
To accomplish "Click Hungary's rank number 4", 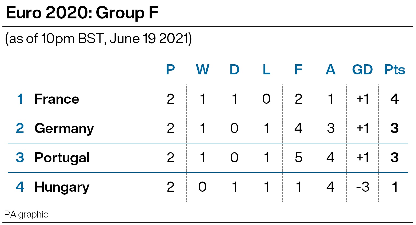I will pyautogui.click(x=20, y=187).
